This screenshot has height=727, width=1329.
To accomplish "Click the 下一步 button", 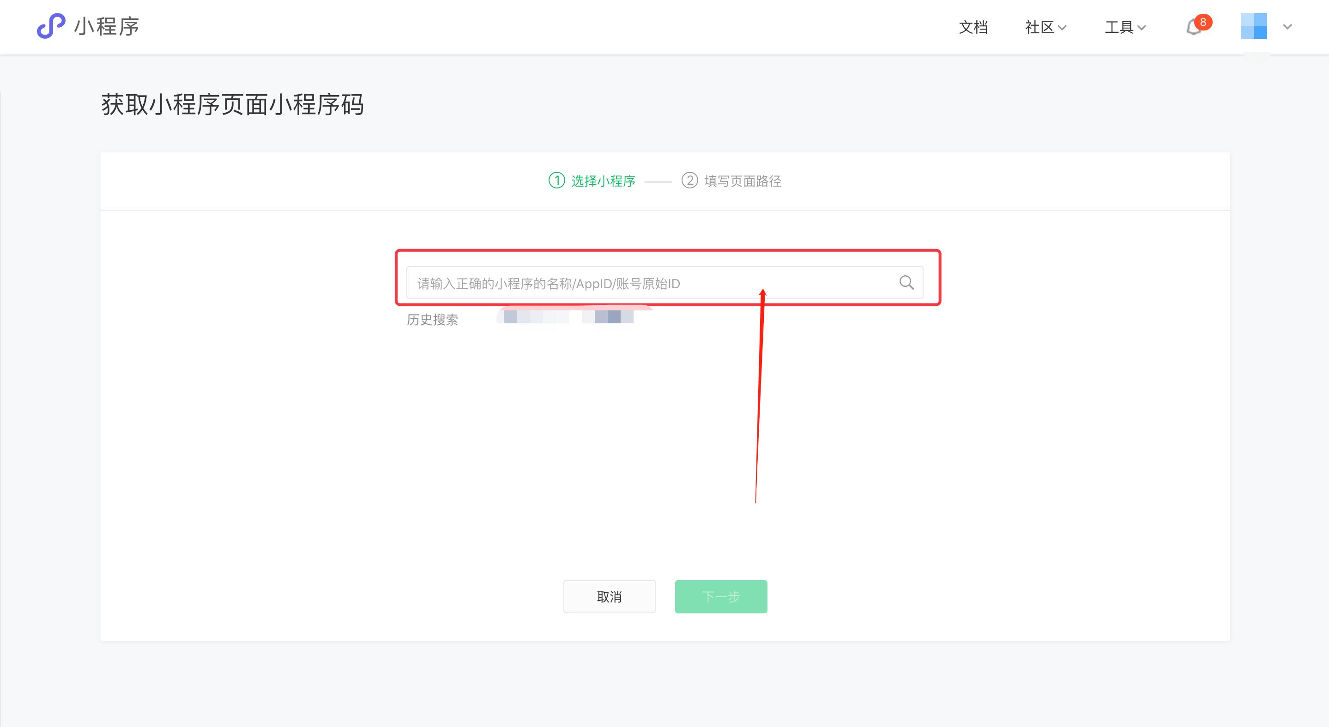I will point(721,596).
